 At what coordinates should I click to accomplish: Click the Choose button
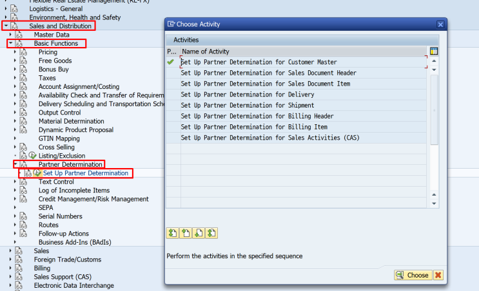(413, 275)
